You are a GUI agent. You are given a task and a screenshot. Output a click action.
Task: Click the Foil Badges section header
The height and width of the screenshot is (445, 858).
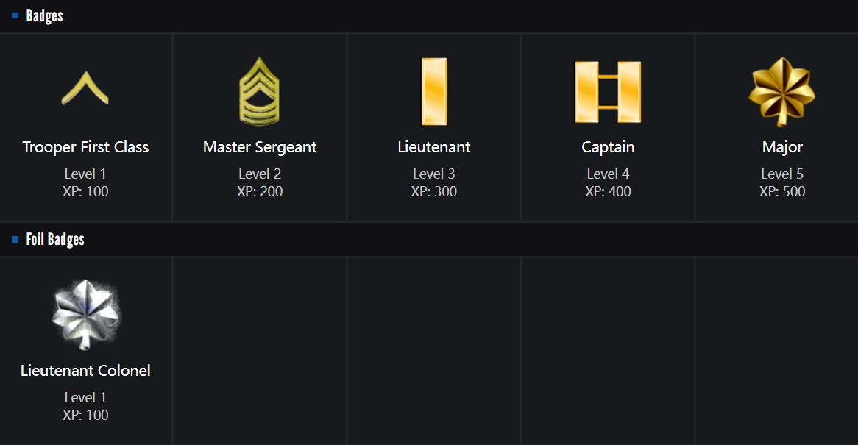pos(55,239)
